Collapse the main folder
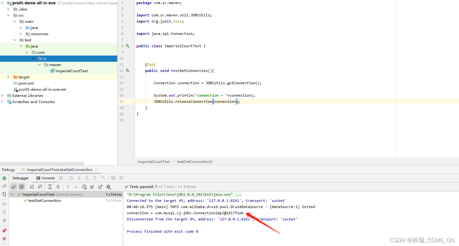This screenshot has height=246, width=459. 15,21
